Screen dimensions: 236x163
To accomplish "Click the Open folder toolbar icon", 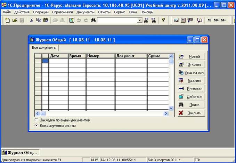I will pos(15,20).
